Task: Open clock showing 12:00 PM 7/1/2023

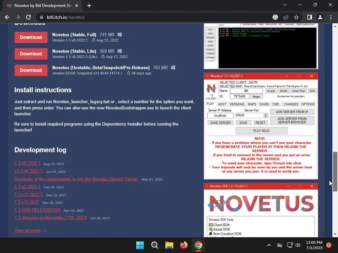Action: (314, 245)
